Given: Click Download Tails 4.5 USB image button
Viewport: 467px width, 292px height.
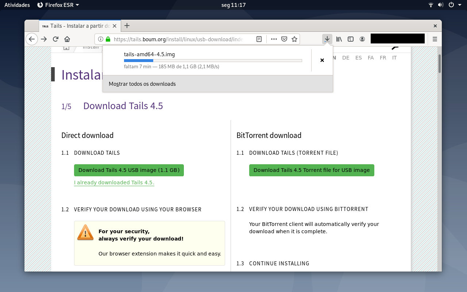Looking at the screenshot, I should pos(129,170).
